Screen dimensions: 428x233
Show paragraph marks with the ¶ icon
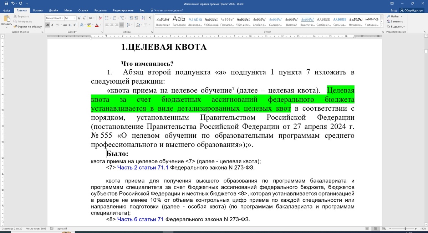click(x=150, y=18)
